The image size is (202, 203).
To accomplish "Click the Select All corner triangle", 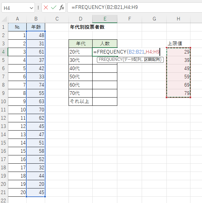I will pos(4,19).
